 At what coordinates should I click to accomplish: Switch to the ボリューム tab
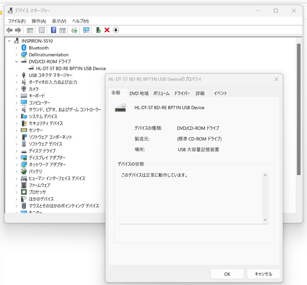click(161, 93)
